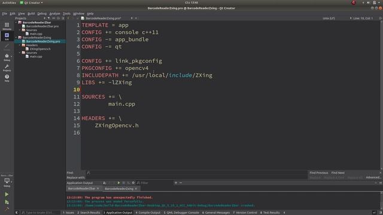Switch to Edit mode in the sidebar

7,36
